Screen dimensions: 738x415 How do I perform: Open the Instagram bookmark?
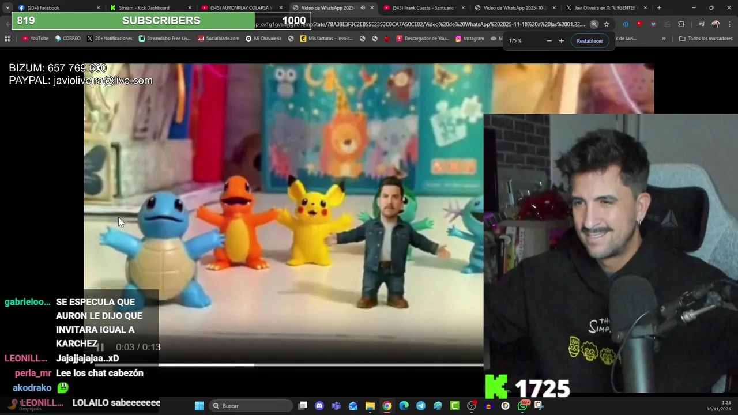point(470,39)
